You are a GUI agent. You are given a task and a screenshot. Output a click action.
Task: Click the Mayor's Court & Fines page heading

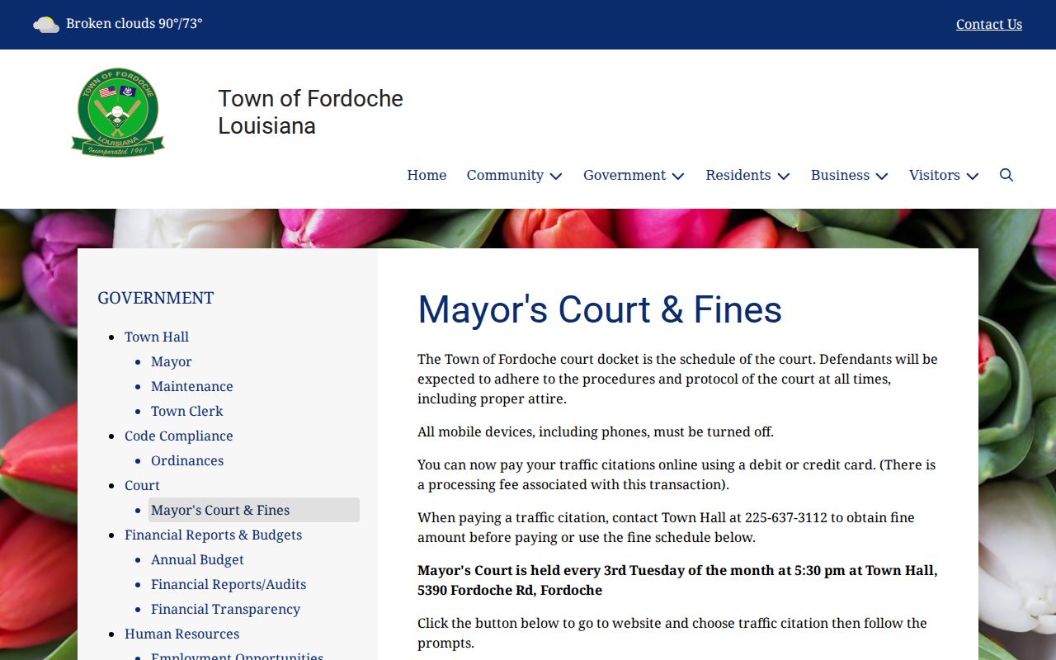coord(600,309)
